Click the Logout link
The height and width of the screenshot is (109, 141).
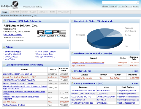[x=136, y=7]
